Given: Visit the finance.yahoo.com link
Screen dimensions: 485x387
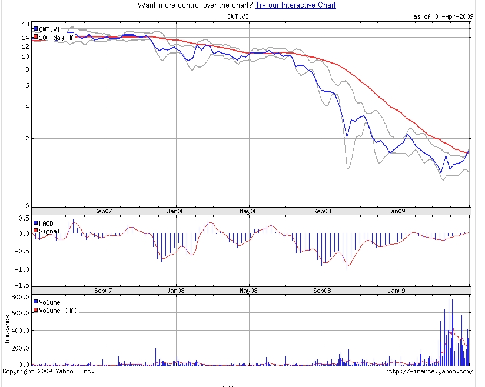Looking at the screenshot, I should 428,372.
